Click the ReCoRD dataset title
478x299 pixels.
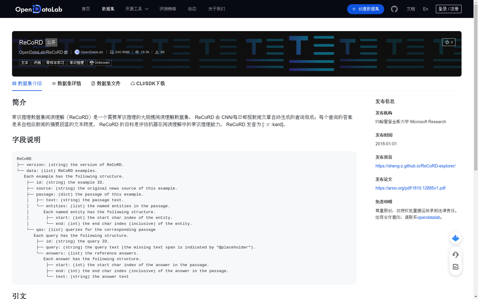pyautogui.click(x=31, y=42)
